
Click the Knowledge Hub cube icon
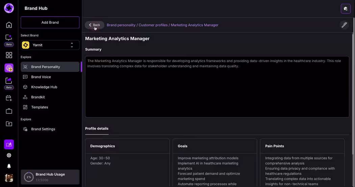[25, 87]
